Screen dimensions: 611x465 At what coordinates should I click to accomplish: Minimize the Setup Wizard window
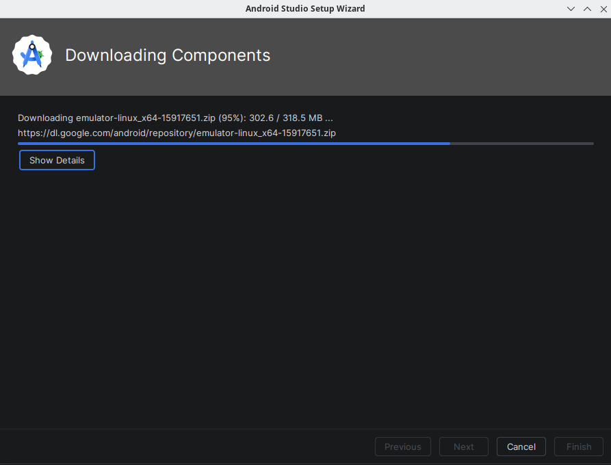(x=571, y=9)
